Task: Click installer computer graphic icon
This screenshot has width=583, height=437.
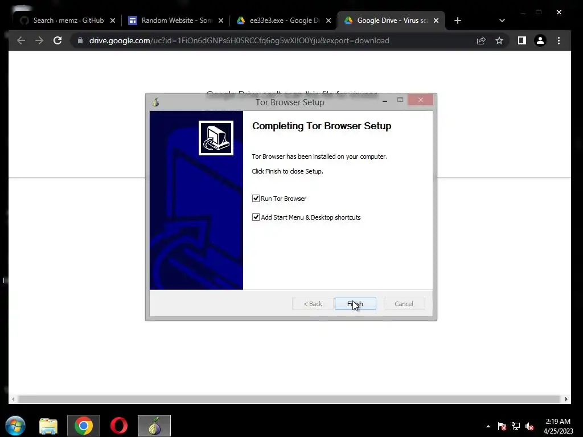Action: [x=216, y=138]
